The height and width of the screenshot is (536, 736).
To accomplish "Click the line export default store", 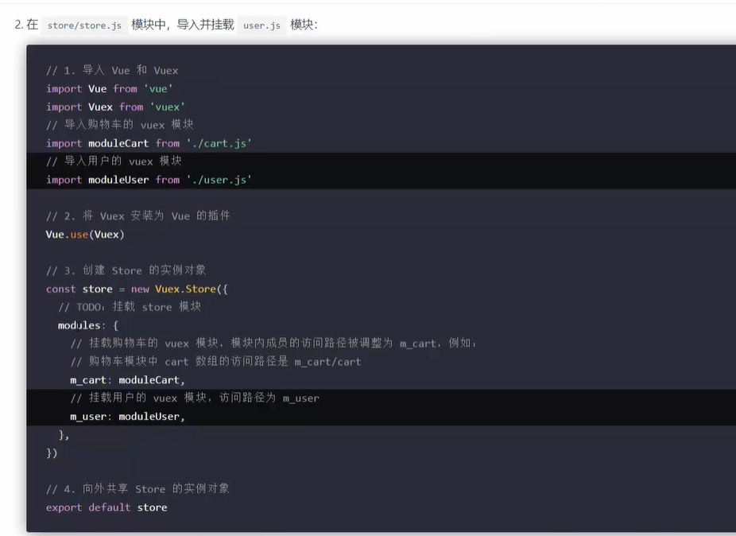I will tap(107, 507).
